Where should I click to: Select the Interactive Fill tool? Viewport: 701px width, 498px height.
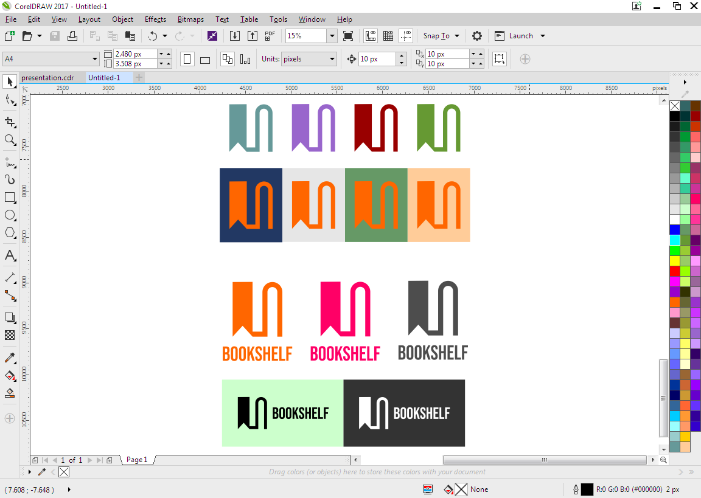[x=10, y=375]
